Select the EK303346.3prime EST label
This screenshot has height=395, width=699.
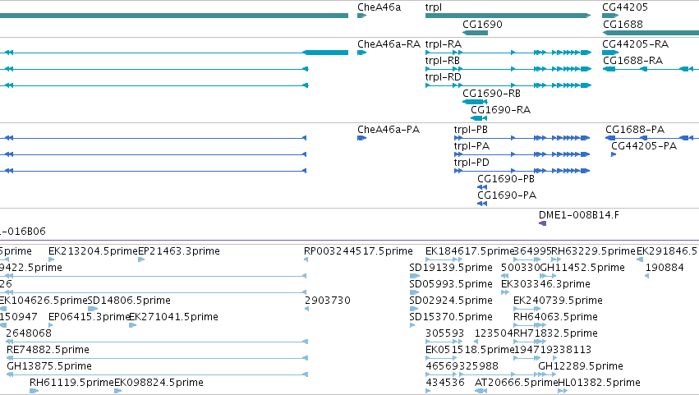coord(545,284)
